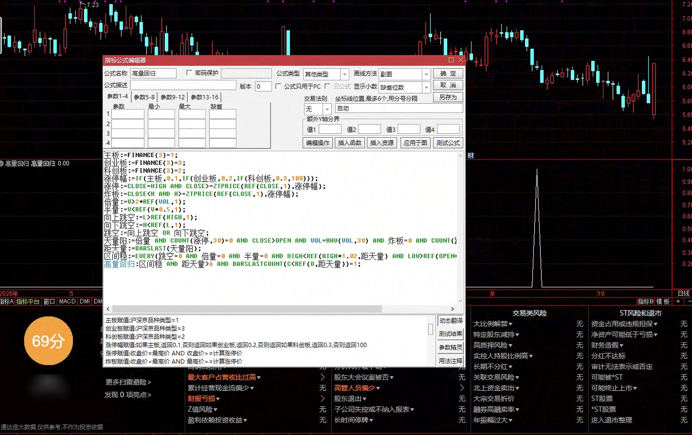Viewport: 692px width, 435px height.
Task: Click the 应用于图 button
Action: pos(415,143)
